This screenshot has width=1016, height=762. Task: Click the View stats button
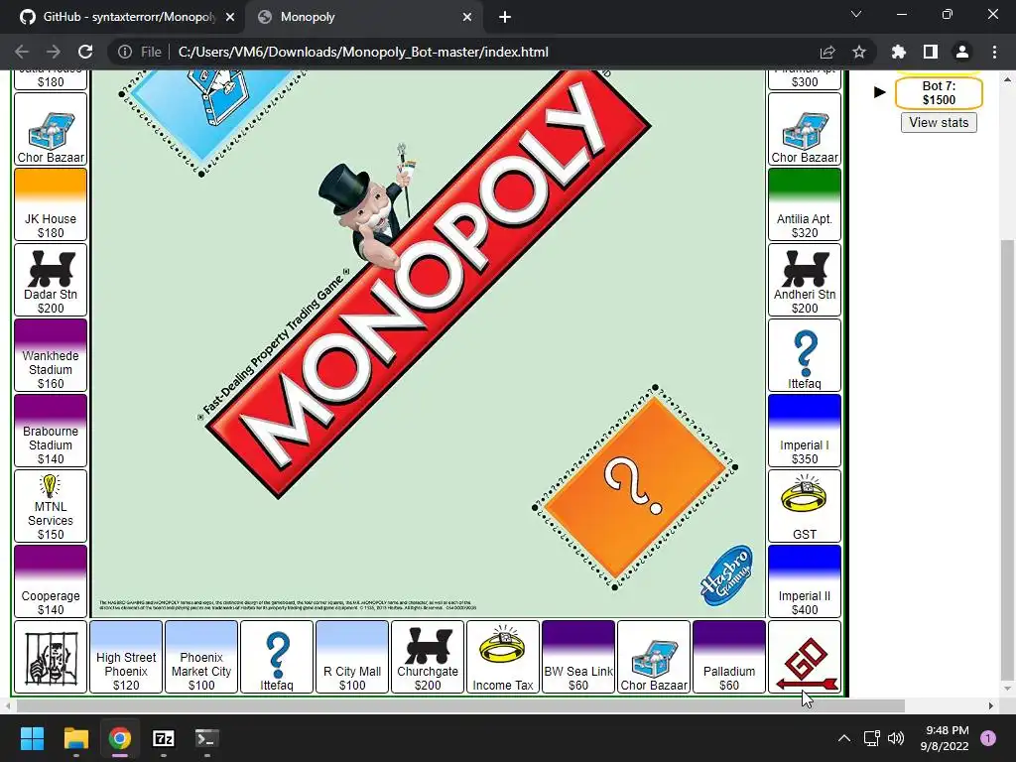[939, 122]
